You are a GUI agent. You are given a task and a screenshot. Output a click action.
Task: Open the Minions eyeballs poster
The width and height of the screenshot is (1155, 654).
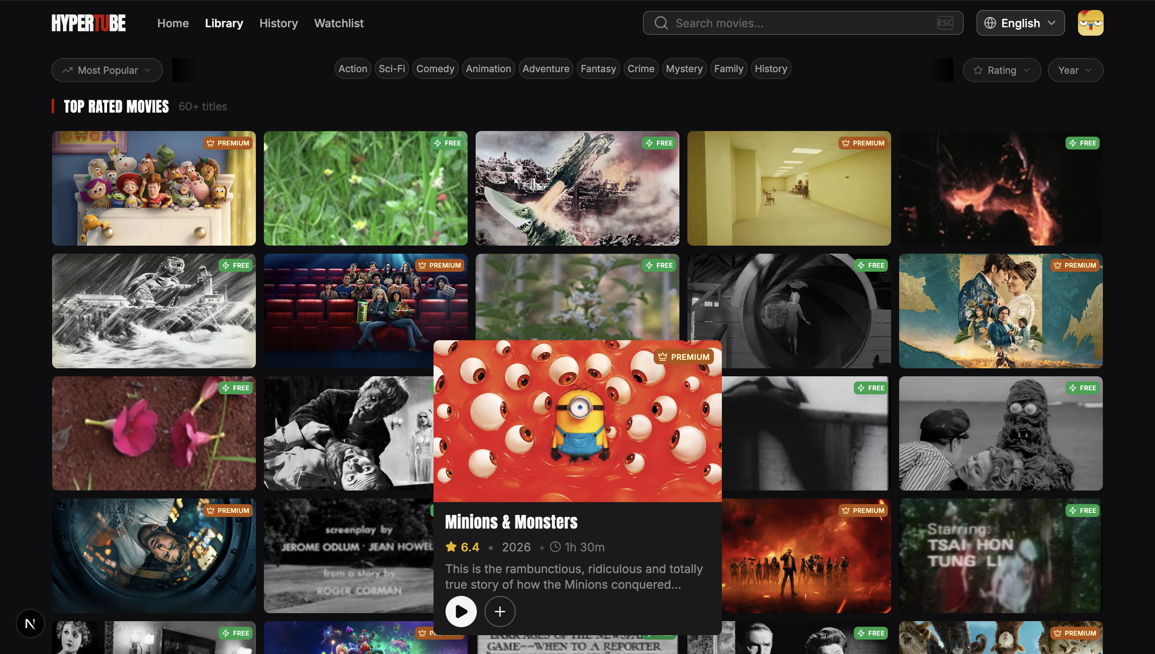[577, 421]
